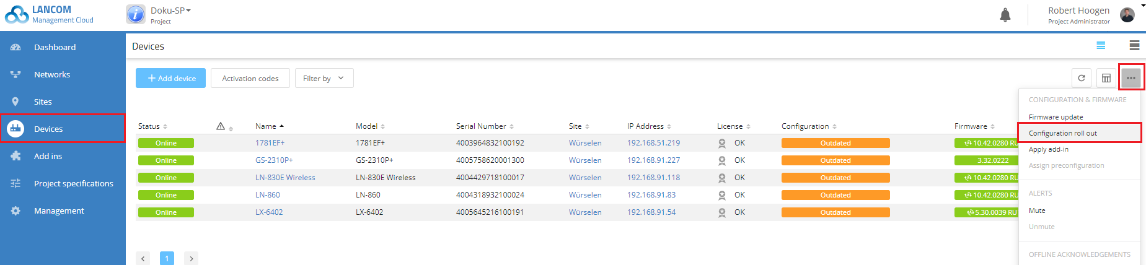Viewport: 1146px width, 265px height.
Task: Switch to the dark expanded list view icon
Action: [x=1134, y=45]
